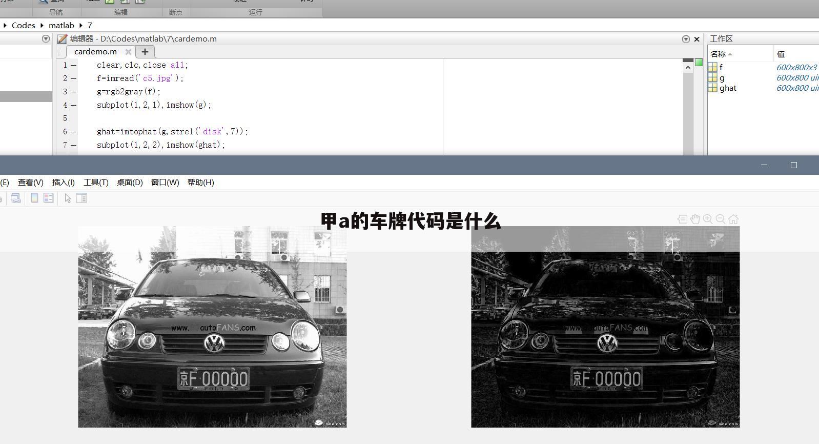Click the code line with imtophat and strel
Image resolution: width=819 pixels, height=444 pixels.
click(x=172, y=132)
